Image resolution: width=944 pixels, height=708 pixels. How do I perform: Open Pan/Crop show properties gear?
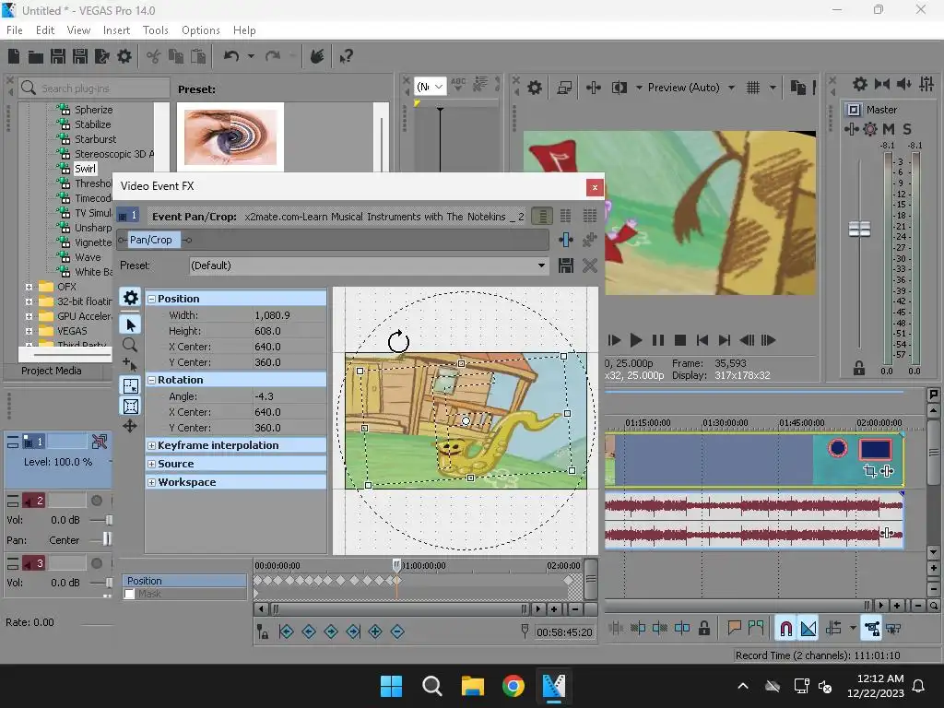point(131,298)
